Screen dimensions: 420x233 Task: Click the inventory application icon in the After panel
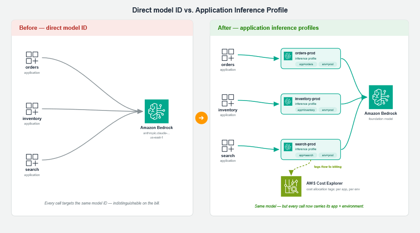click(x=228, y=100)
